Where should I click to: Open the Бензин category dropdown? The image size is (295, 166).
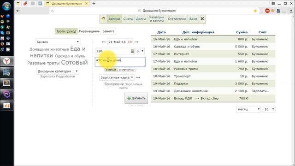[58, 42]
